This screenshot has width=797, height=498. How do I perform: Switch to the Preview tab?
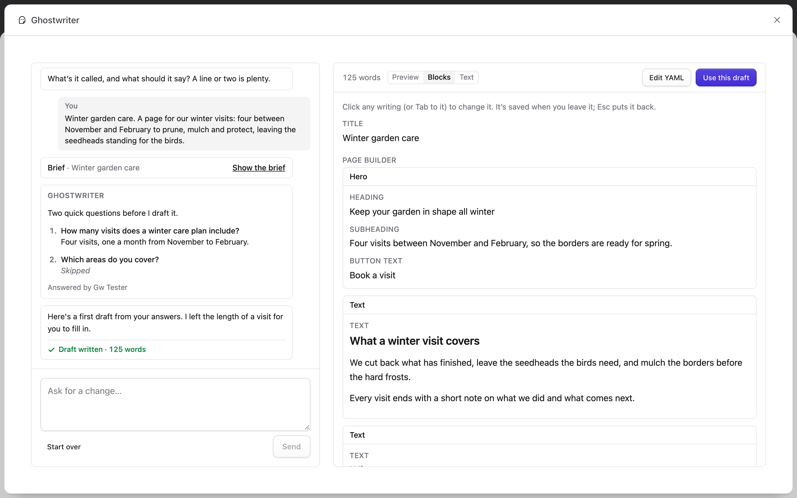(405, 77)
